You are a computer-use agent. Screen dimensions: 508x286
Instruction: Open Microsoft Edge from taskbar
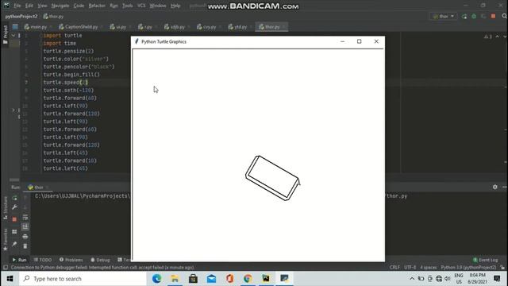point(157,279)
